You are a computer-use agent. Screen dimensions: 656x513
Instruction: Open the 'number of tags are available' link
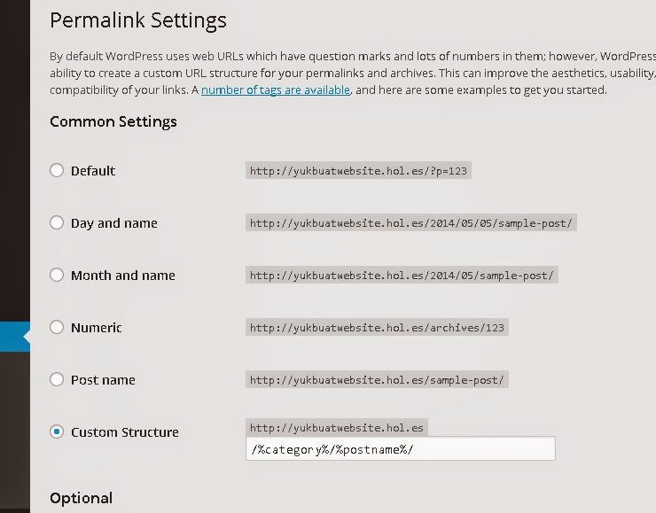coord(276,89)
